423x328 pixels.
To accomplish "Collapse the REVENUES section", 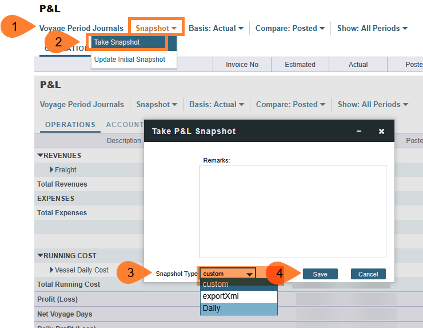I will coord(41,156).
